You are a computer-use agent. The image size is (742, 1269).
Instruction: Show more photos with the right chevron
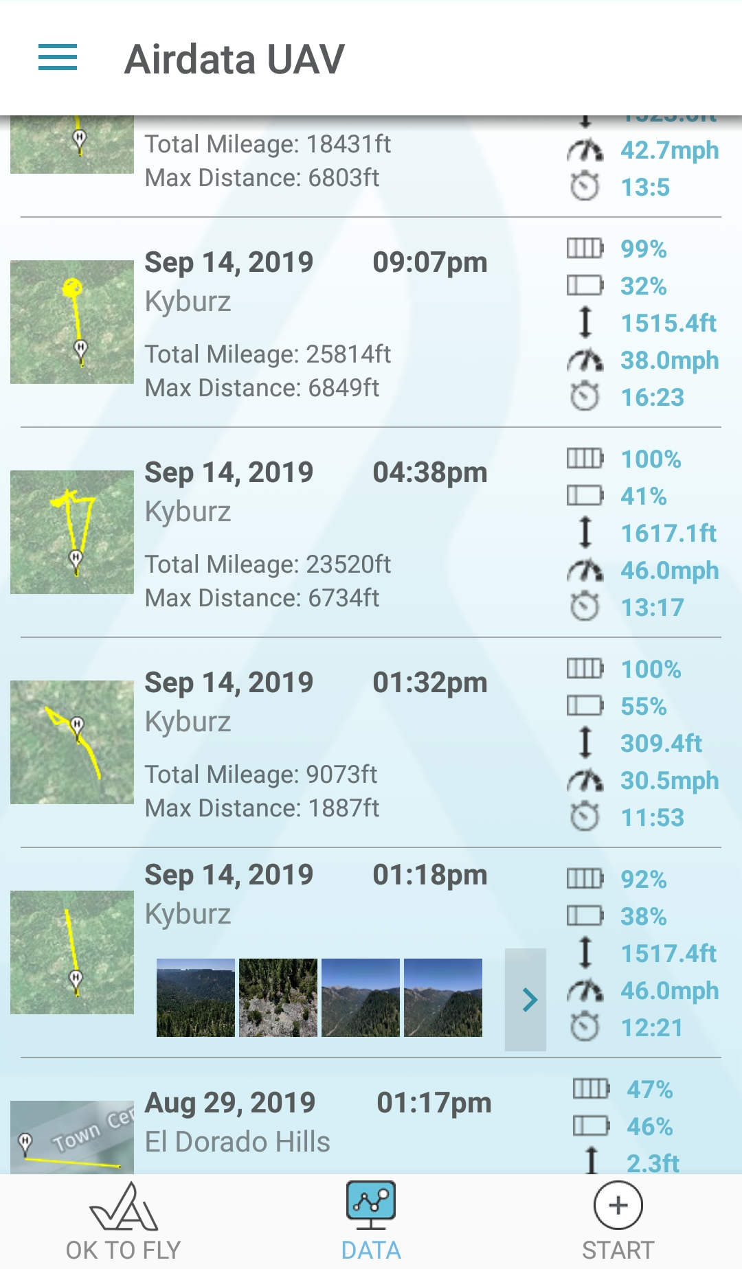pyautogui.click(x=526, y=1000)
